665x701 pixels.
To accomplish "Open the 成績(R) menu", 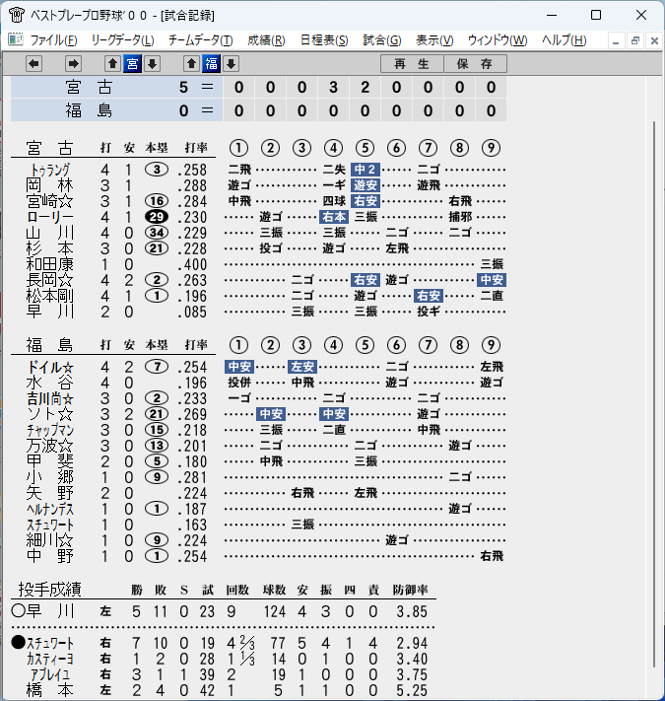I will coord(266,40).
